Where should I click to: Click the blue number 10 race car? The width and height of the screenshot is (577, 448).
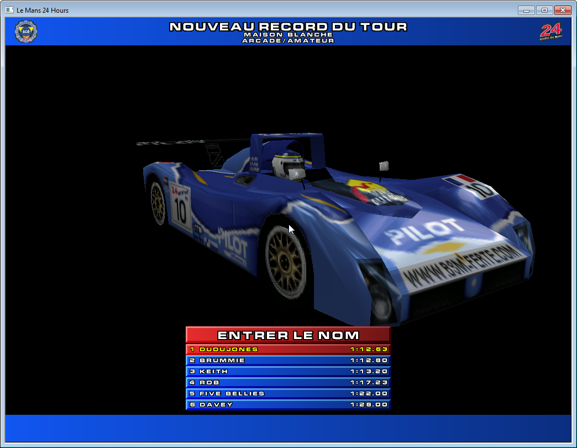click(337, 228)
